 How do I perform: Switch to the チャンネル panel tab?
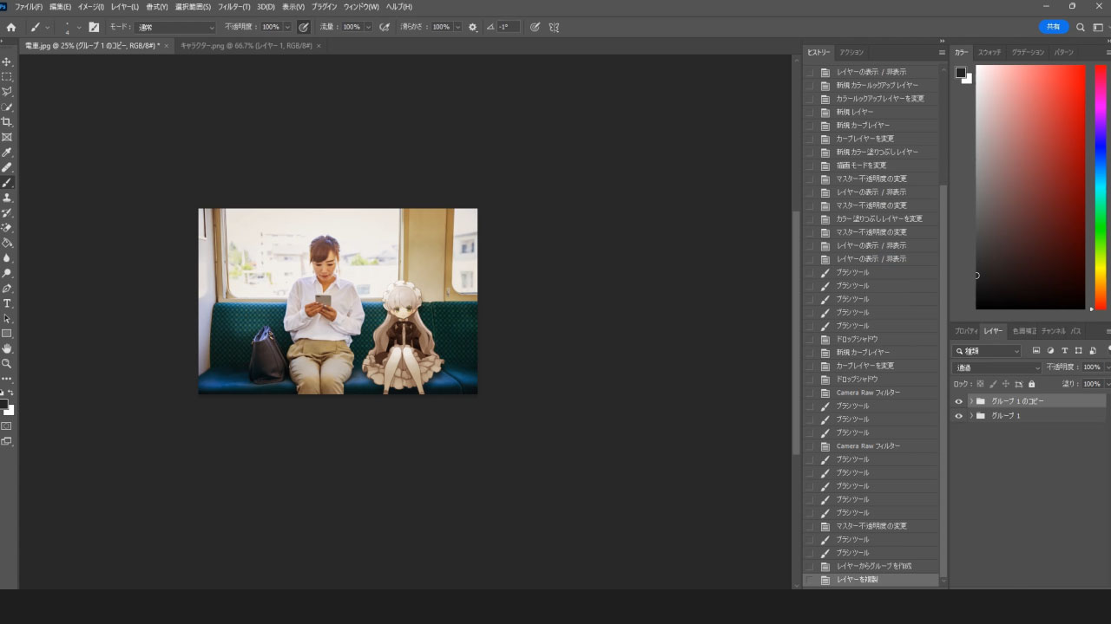1053,331
